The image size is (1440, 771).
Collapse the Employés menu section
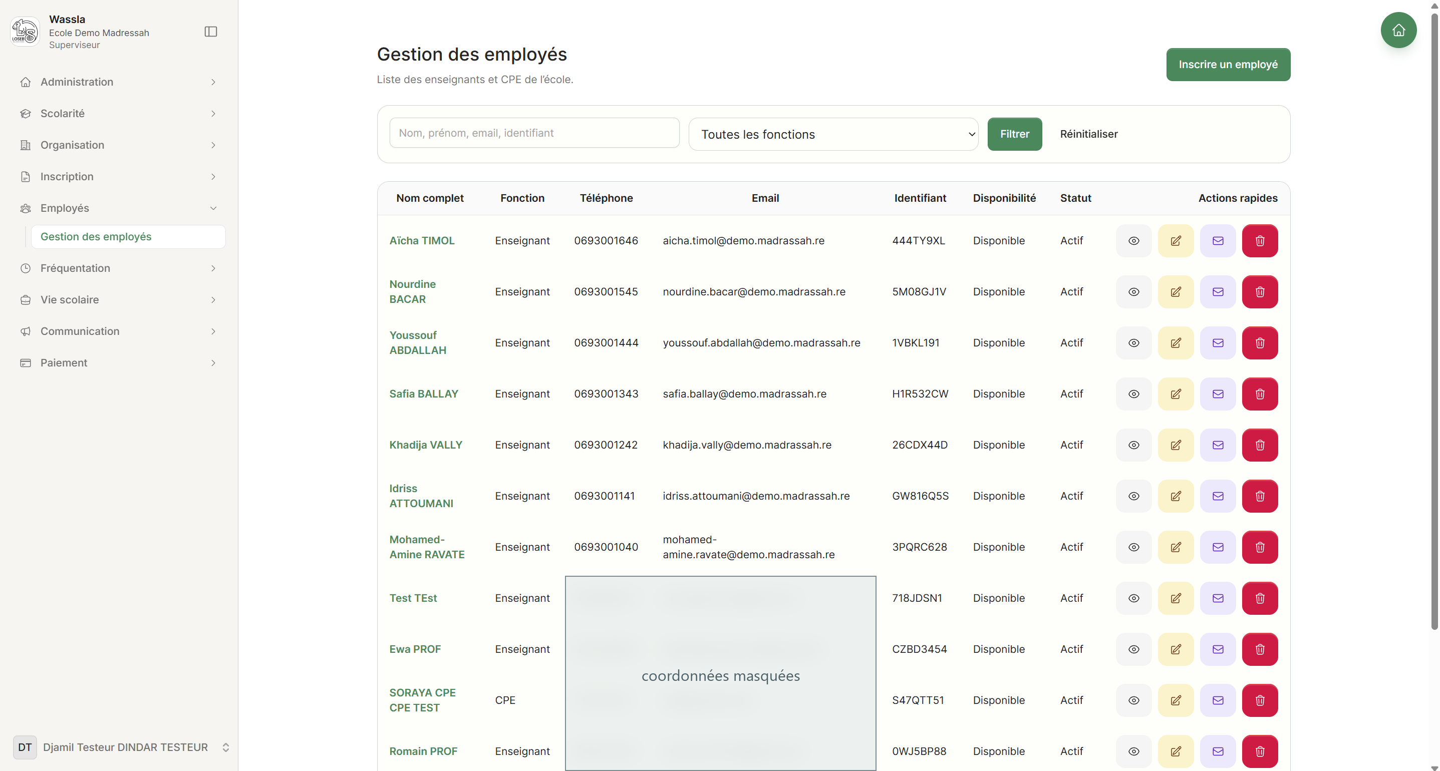pos(119,208)
